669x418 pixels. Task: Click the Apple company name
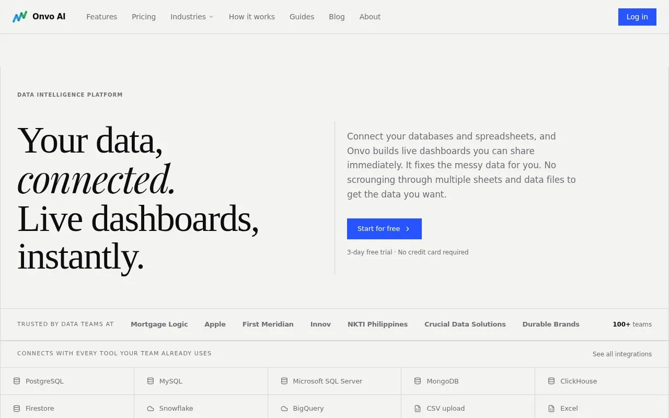[215, 324]
